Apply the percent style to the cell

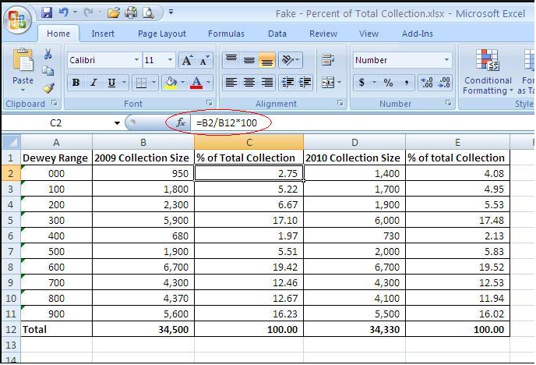388,83
